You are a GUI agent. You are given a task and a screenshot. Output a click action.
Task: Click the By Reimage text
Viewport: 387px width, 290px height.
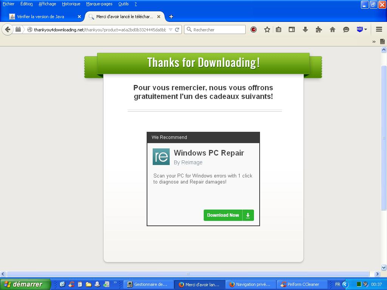point(188,162)
